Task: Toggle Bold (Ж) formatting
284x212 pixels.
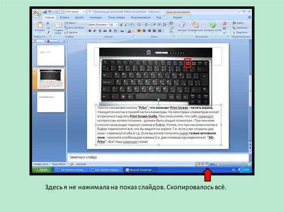Action: (x=90, y=31)
